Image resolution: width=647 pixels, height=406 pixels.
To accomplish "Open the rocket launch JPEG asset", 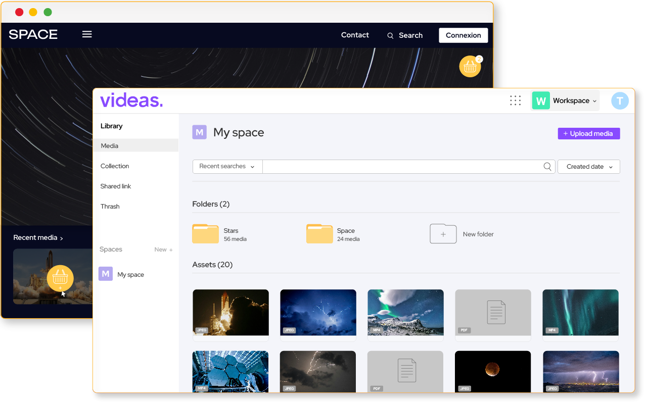I will [230, 312].
